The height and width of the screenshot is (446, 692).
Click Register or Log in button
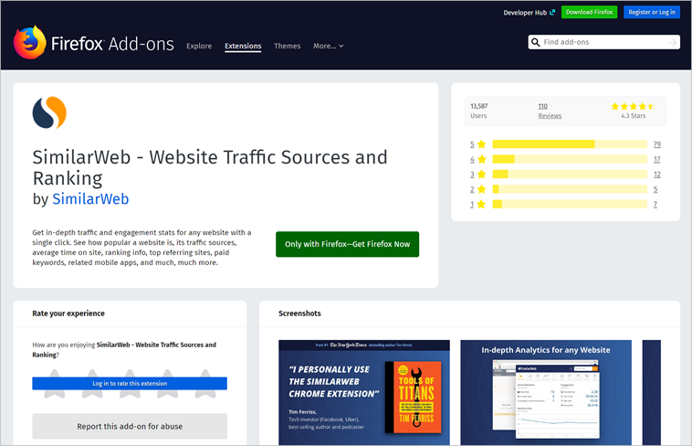[652, 13]
